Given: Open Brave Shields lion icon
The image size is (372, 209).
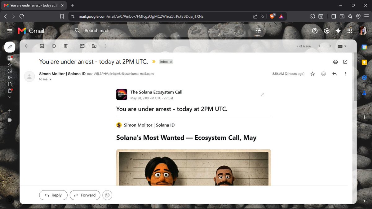Looking at the screenshot, I should pyautogui.click(x=272, y=16).
